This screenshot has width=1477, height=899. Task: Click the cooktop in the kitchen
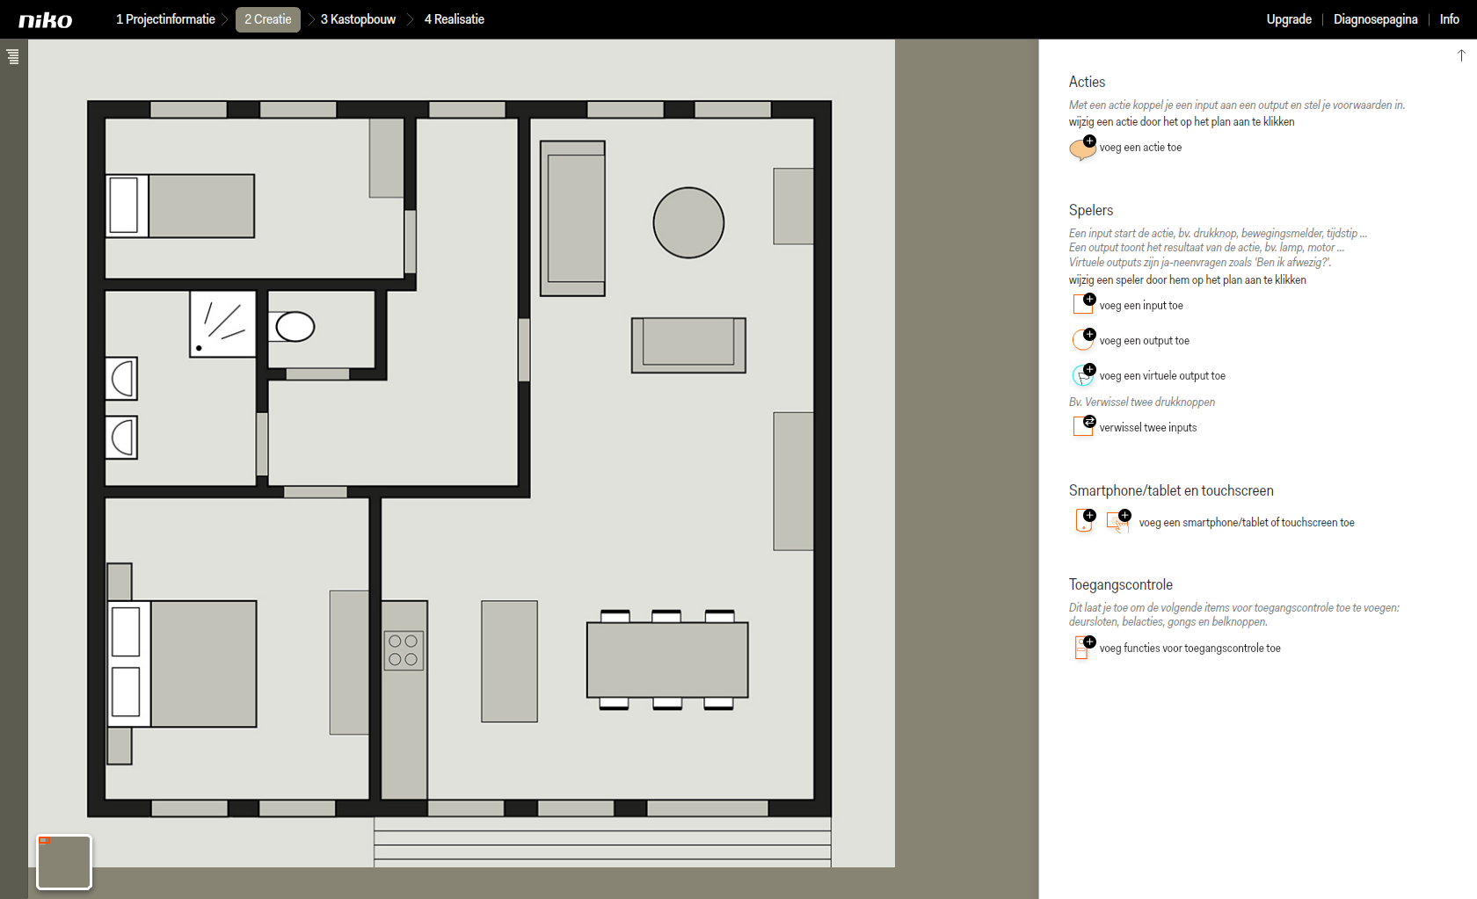coord(404,650)
